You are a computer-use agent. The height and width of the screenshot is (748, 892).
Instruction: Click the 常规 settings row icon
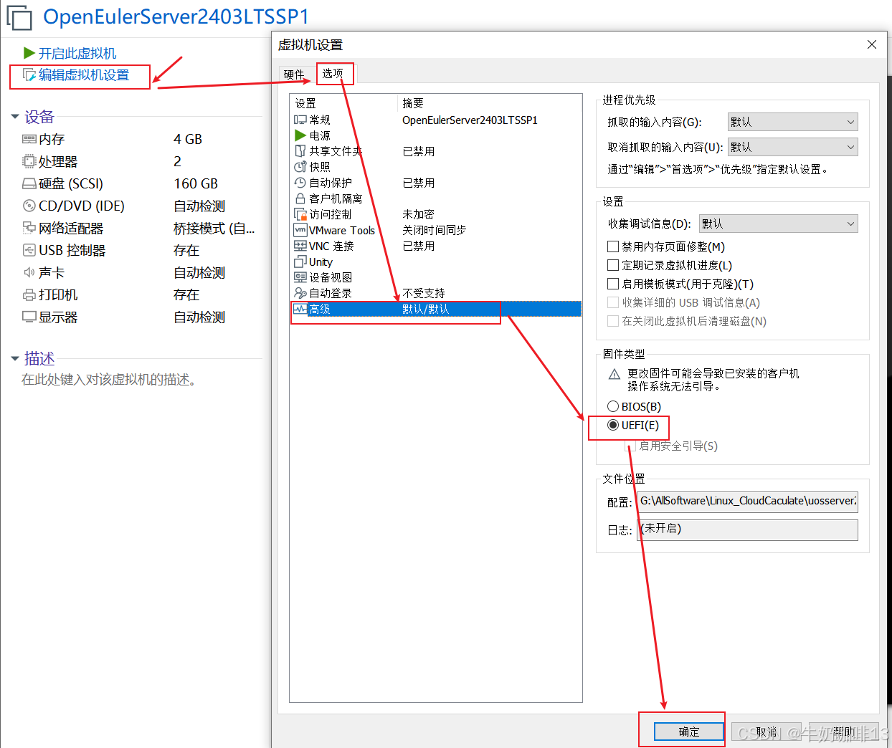pyautogui.click(x=300, y=120)
